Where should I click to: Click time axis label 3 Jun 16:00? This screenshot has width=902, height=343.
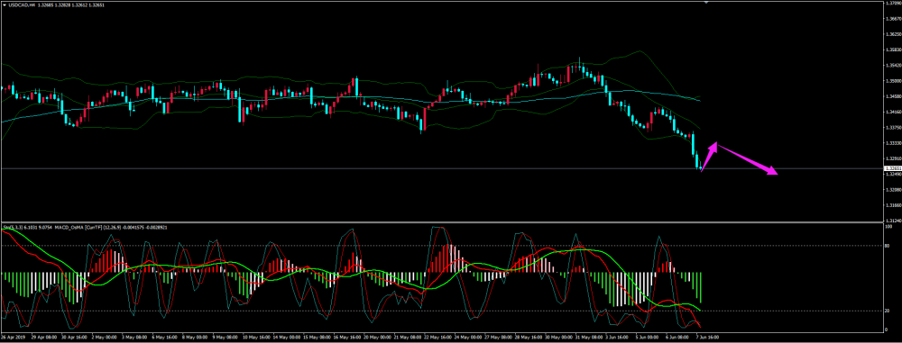[617, 338]
